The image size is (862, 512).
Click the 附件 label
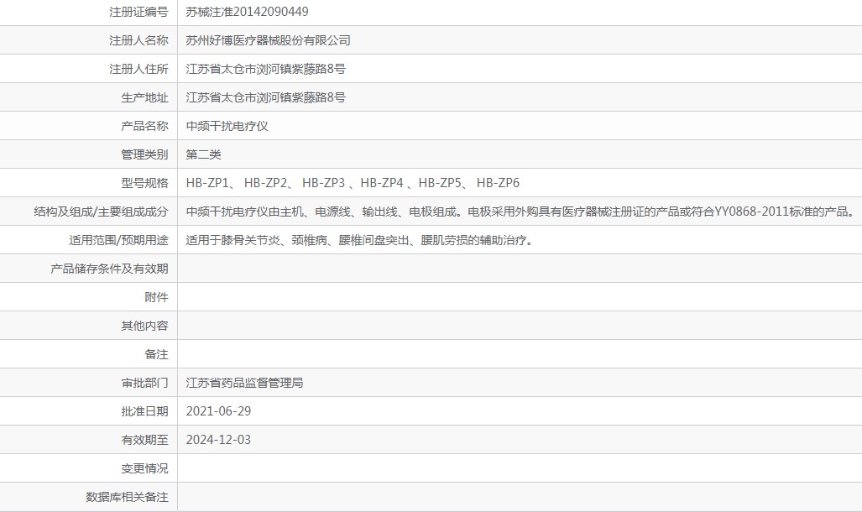tap(156, 297)
